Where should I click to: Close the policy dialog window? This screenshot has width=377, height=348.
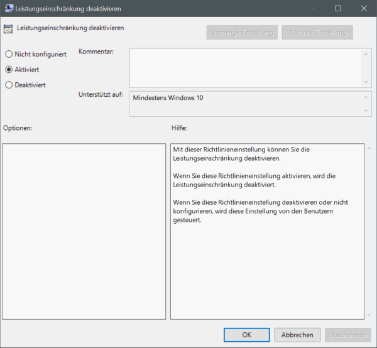pos(364,9)
